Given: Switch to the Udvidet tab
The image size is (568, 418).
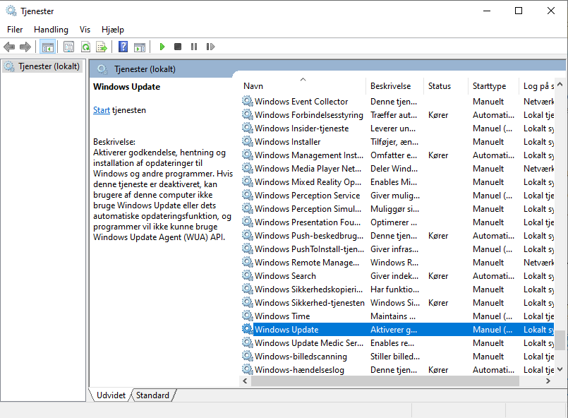Looking at the screenshot, I should pos(111,395).
